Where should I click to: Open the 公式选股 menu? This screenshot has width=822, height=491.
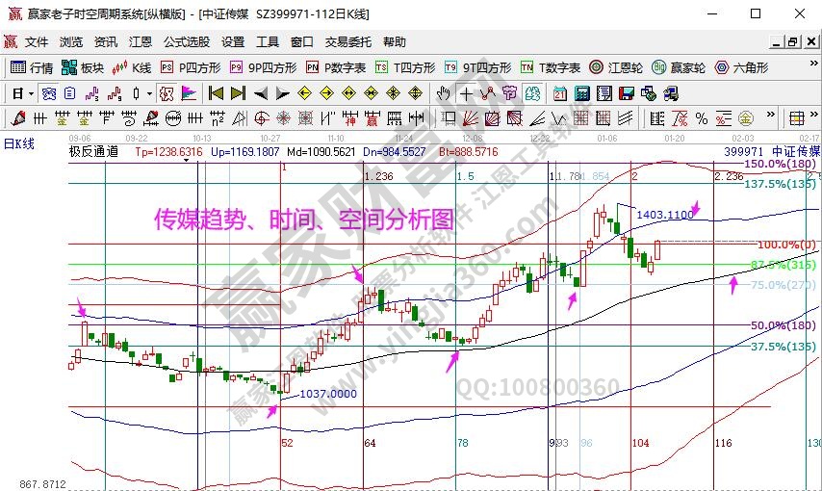[186, 42]
